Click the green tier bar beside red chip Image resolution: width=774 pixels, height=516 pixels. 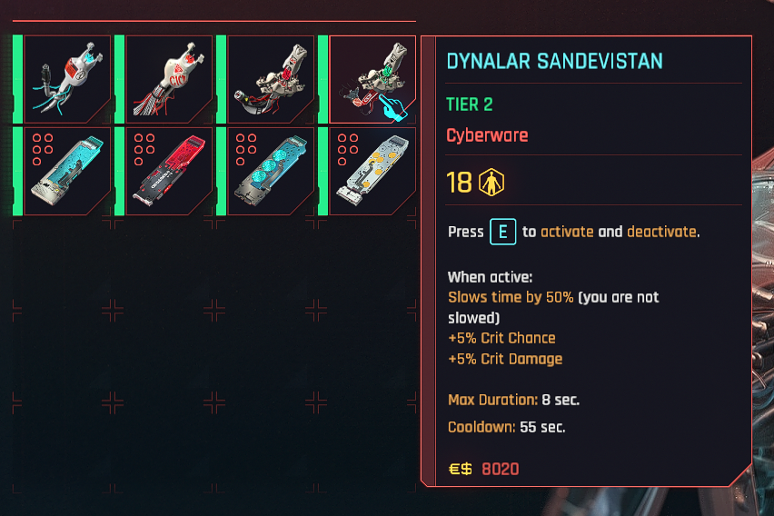point(119,172)
